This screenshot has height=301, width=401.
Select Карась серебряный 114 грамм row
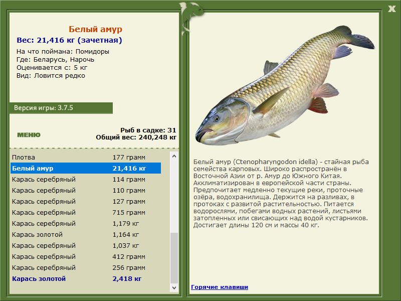pos(86,179)
